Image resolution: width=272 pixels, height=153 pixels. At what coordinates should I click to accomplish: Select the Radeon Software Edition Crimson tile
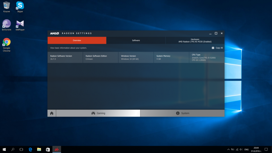[x=100, y=57]
